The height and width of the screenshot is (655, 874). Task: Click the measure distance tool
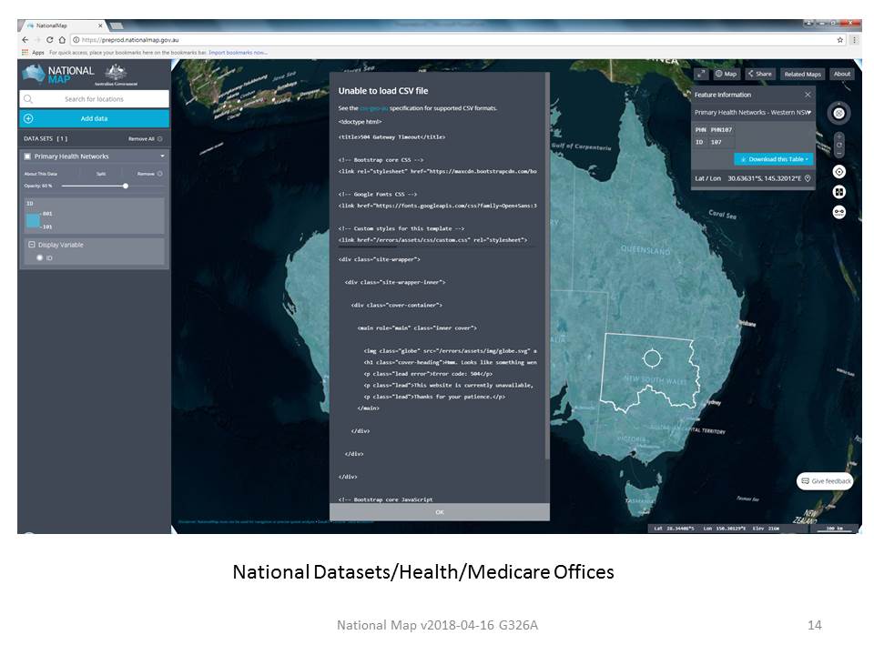(838, 212)
